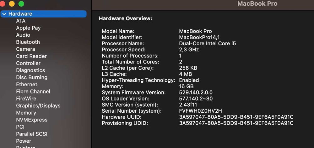The height and width of the screenshot is (148, 314).
Task: Open the ATA hardware section
Action: pos(21,21)
